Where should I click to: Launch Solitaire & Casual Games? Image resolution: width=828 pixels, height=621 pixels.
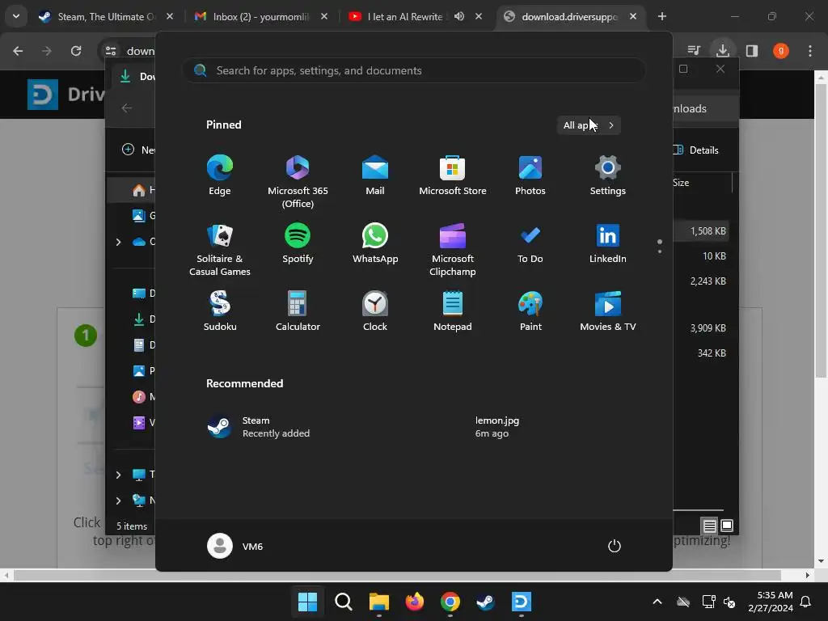pyautogui.click(x=220, y=250)
